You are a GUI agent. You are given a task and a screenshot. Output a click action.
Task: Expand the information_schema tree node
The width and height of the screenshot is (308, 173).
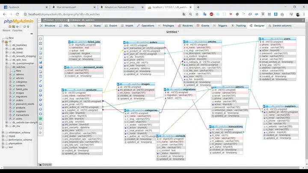(3, 132)
